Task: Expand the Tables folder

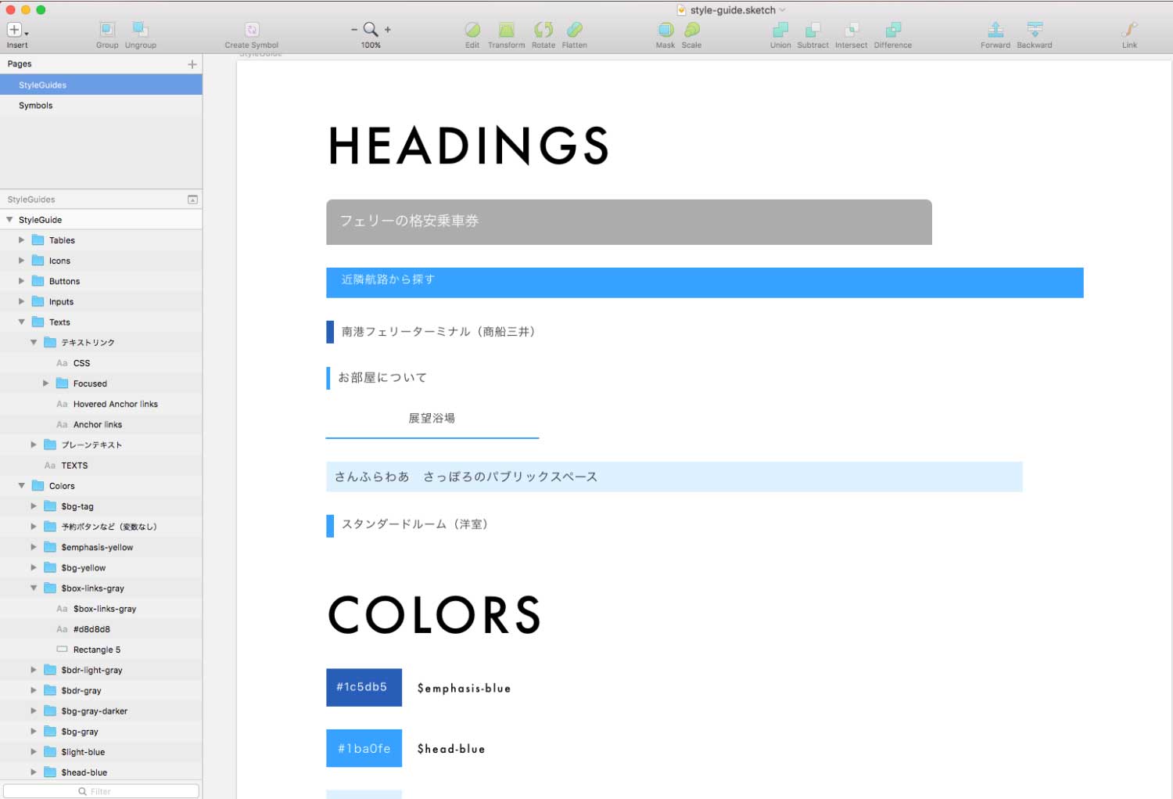Action: [x=22, y=240]
